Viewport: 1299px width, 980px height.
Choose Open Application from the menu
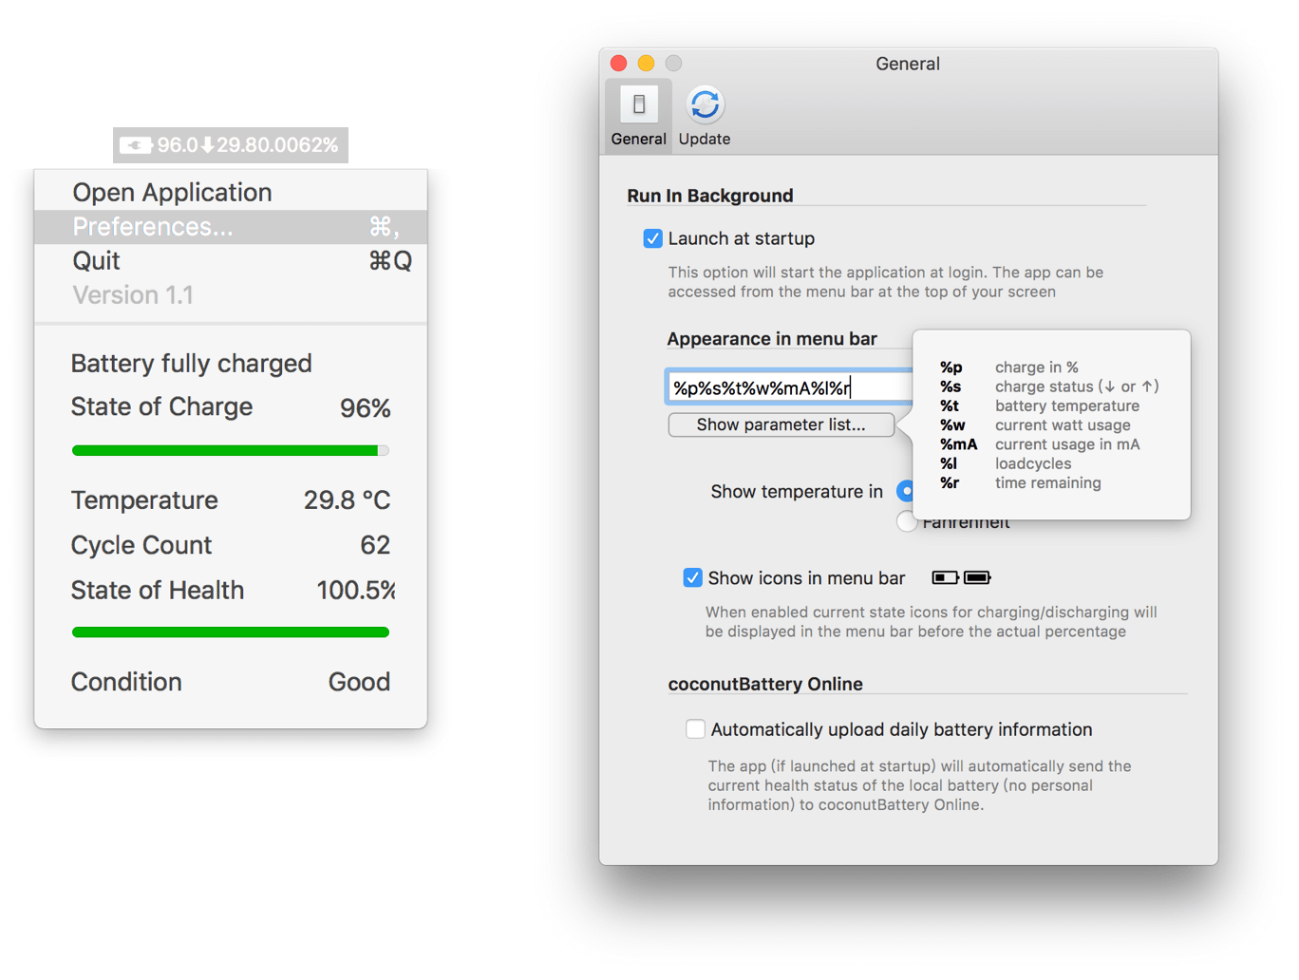tap(231, 192)
